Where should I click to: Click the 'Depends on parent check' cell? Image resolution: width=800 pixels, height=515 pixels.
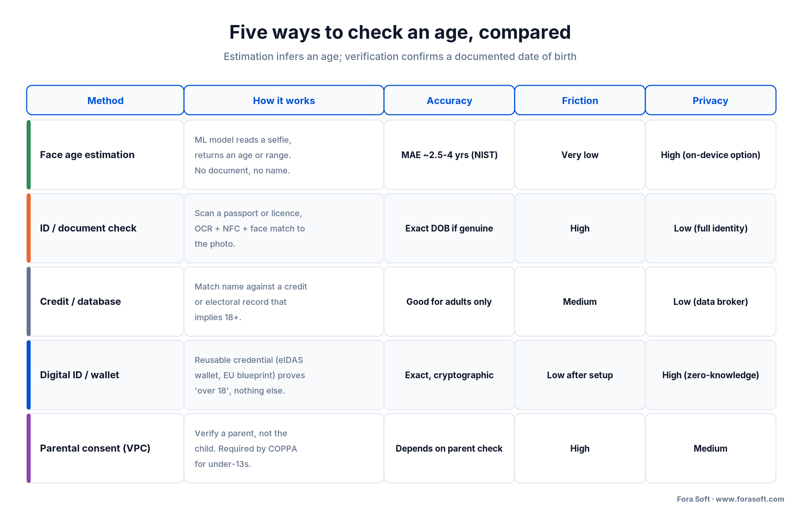pos(449,448)
